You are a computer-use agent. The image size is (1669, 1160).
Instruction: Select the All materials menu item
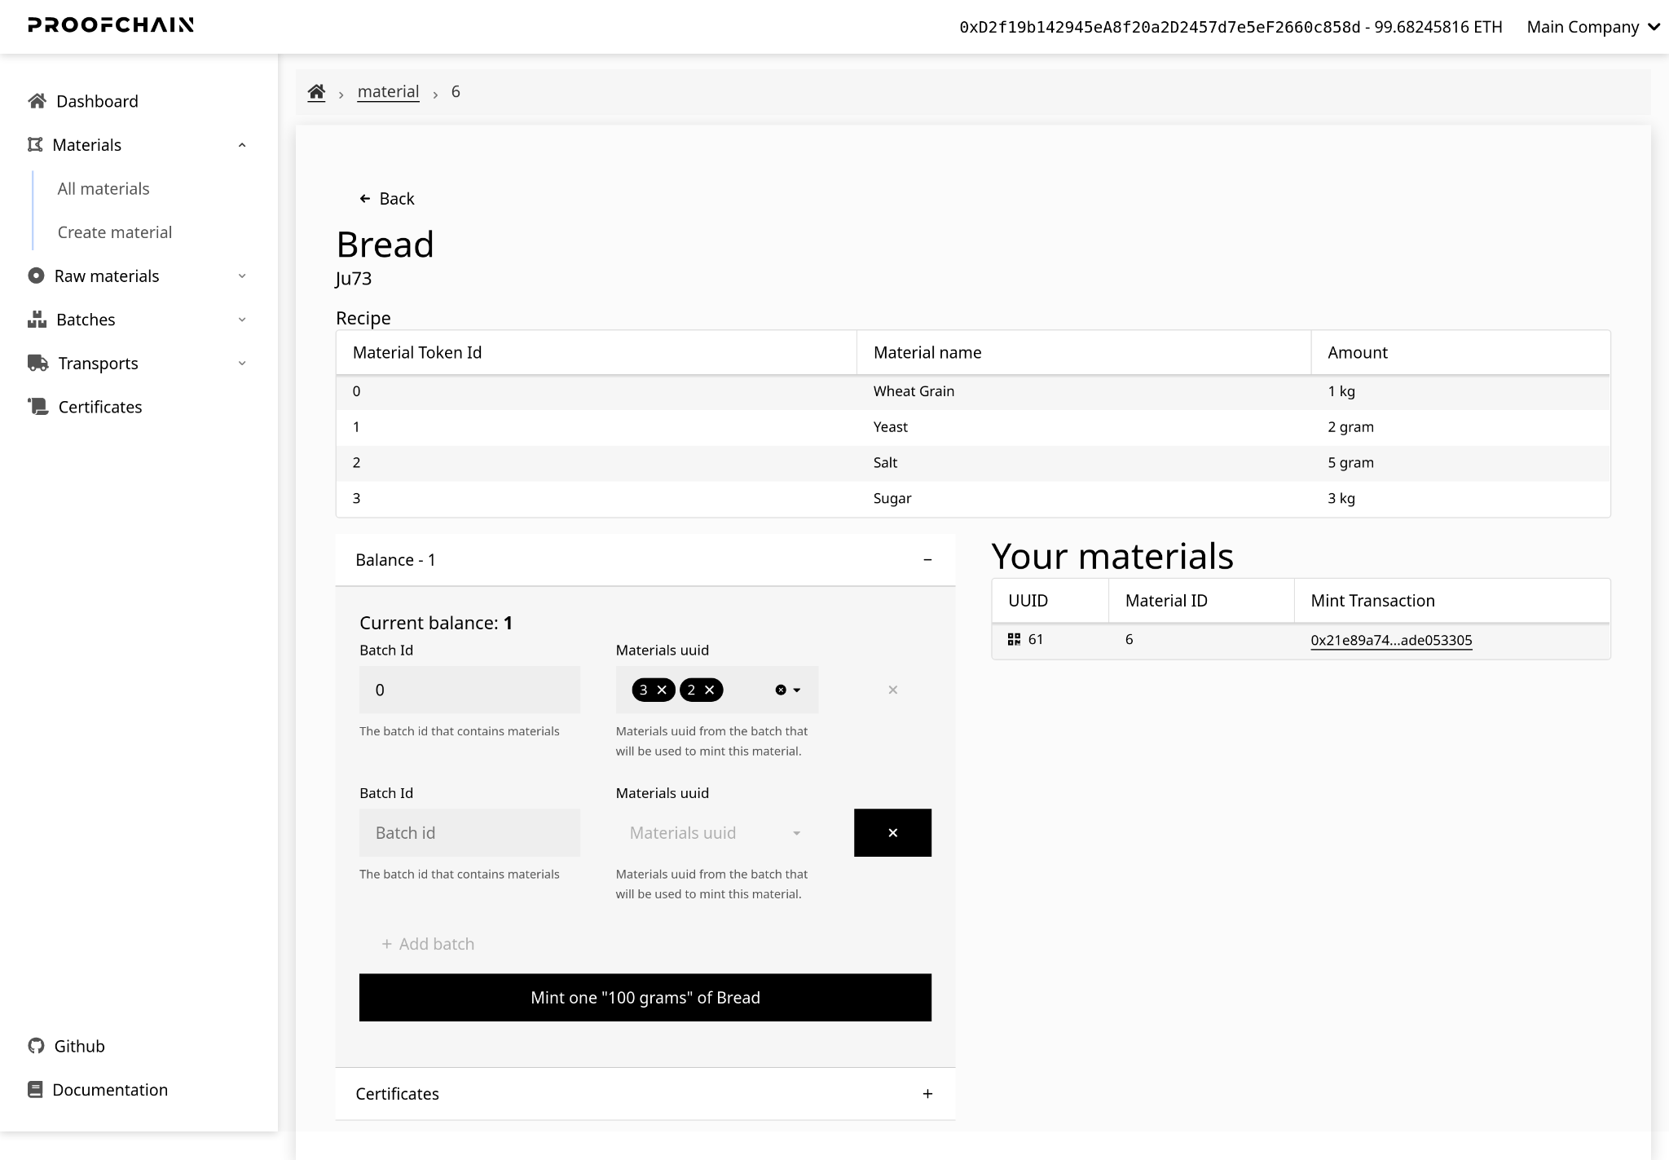pyautogui.click(x=103, y=187)
